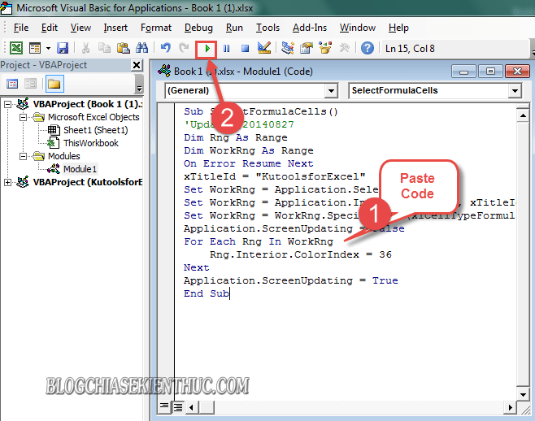This screenshot has width=535, height=421.
Task: Close the Module1 code window
Action: click(517, 72)
